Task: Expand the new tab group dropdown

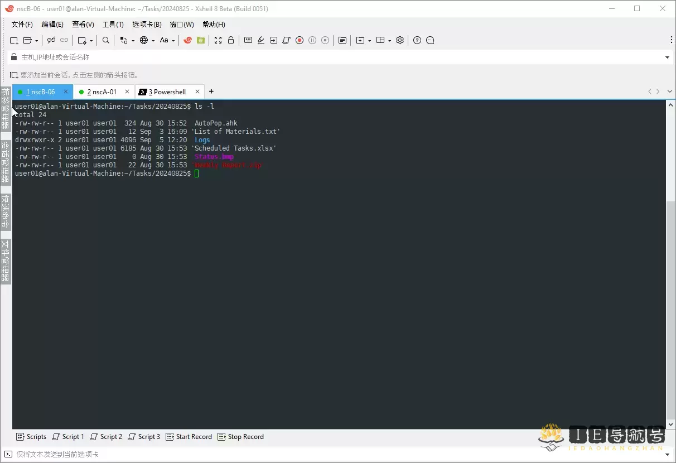Action: 370,40
